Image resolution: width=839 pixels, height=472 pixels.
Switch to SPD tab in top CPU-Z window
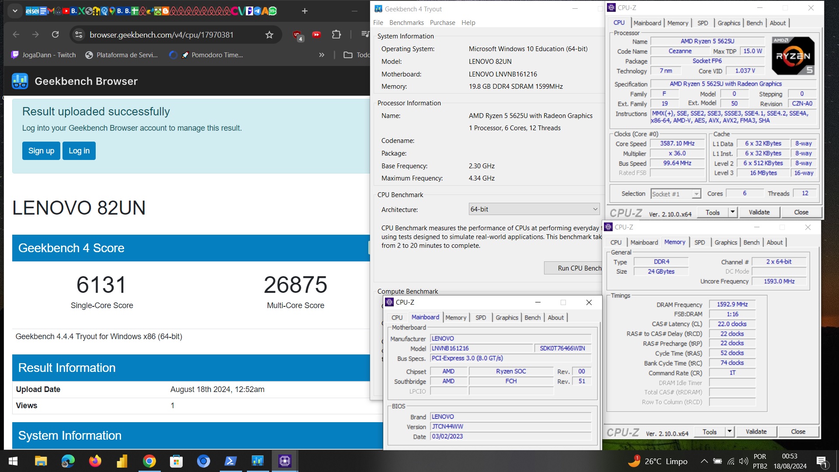point(703,23)
